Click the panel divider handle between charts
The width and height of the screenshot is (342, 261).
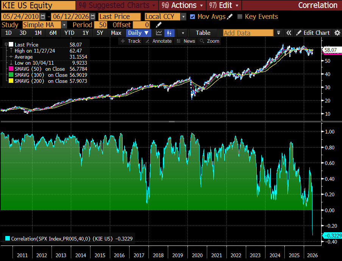pyautogui.click(x=172, y=121)
